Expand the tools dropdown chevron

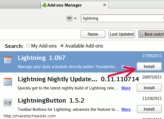[75, 18]
